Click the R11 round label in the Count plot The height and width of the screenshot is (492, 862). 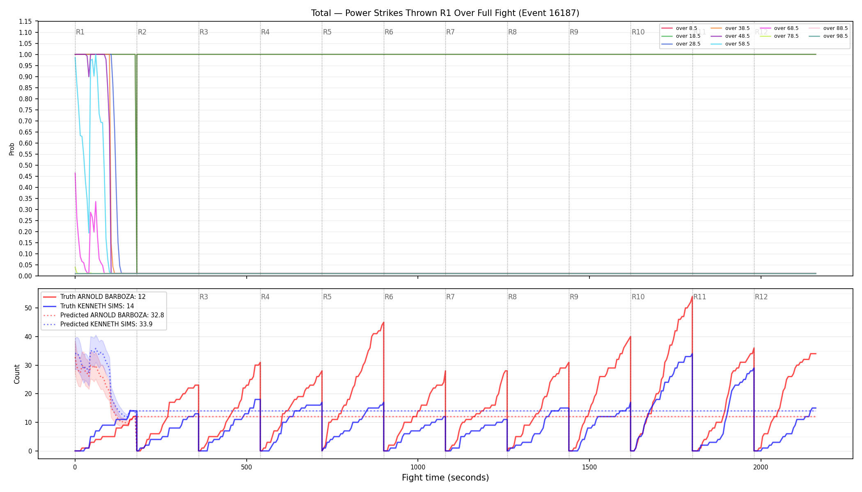[x=700, y=297]
